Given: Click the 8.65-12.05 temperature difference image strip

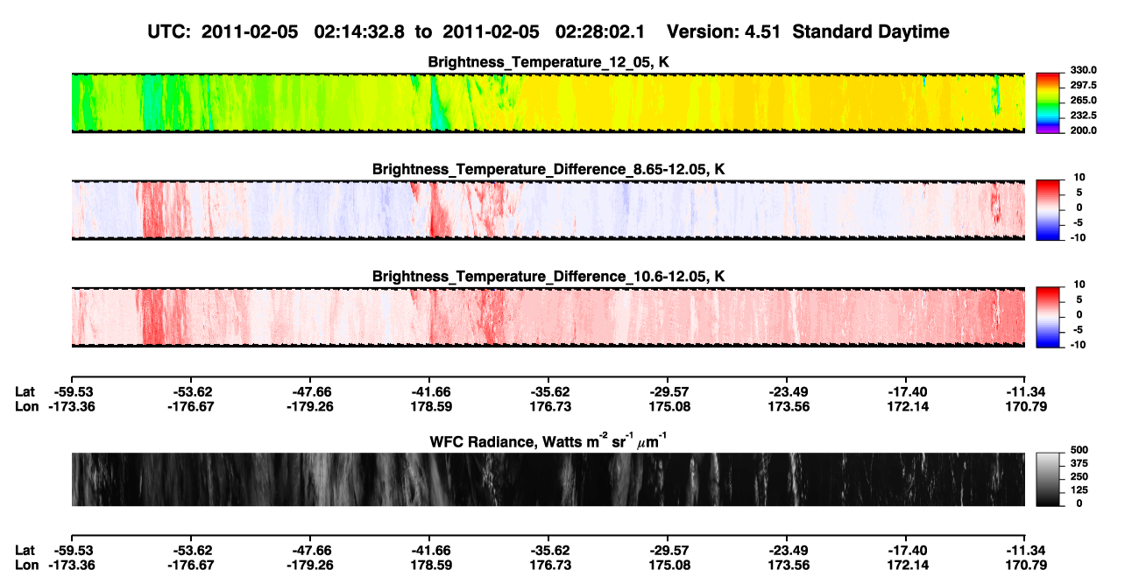Looking at the screenshot, I should tap(548, 209).
